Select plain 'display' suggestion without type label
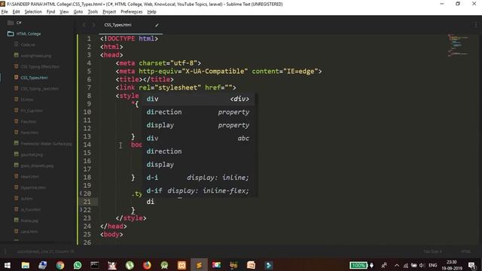 [199, 164]
